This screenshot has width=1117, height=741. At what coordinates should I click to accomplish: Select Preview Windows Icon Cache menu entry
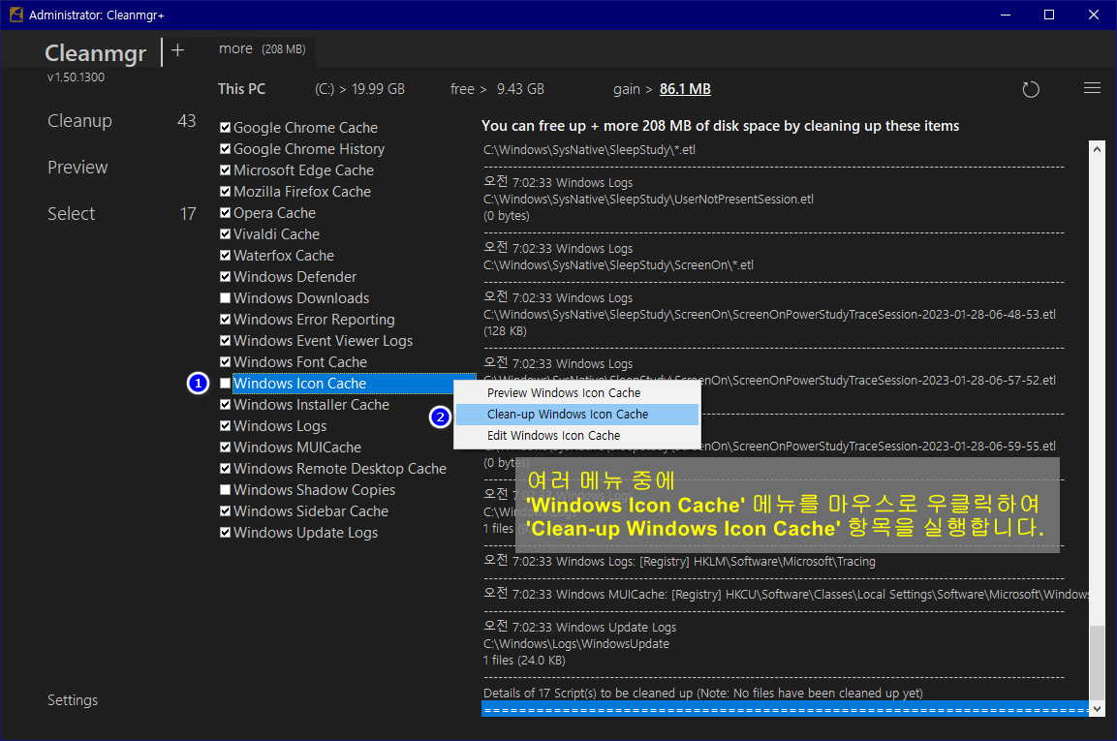pyautogui.click(x=577, y=392)
